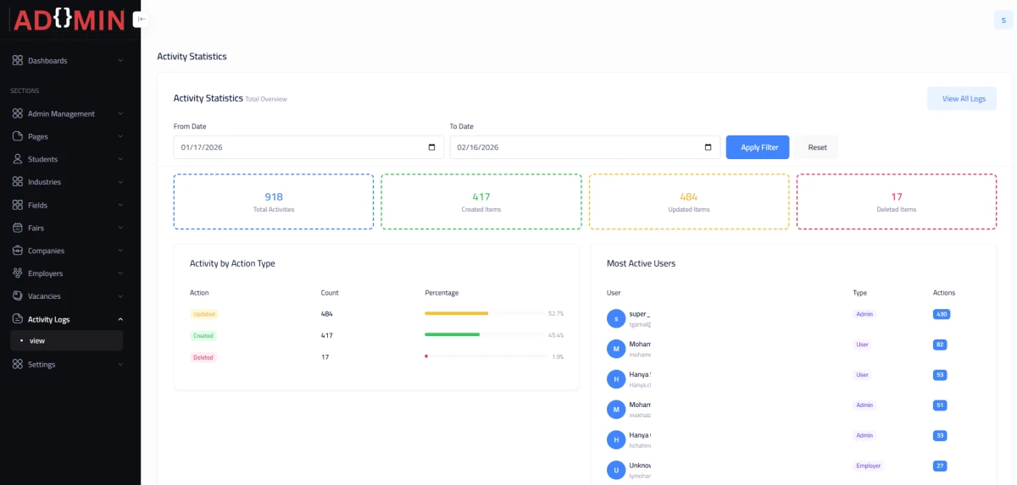Click the Vacancies search icon in sidebar

coord(18,296)
